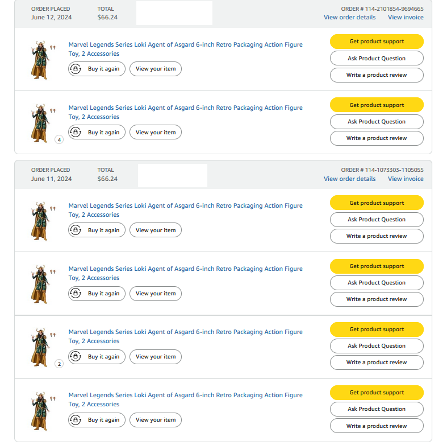Write a product review for quantity-4 item
The width and height of the screenshot is (447, 445).
377,138
